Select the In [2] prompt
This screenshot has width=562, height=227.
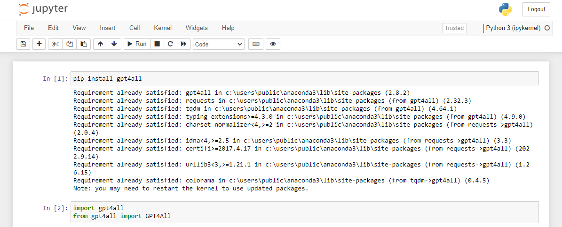point(55,208)
